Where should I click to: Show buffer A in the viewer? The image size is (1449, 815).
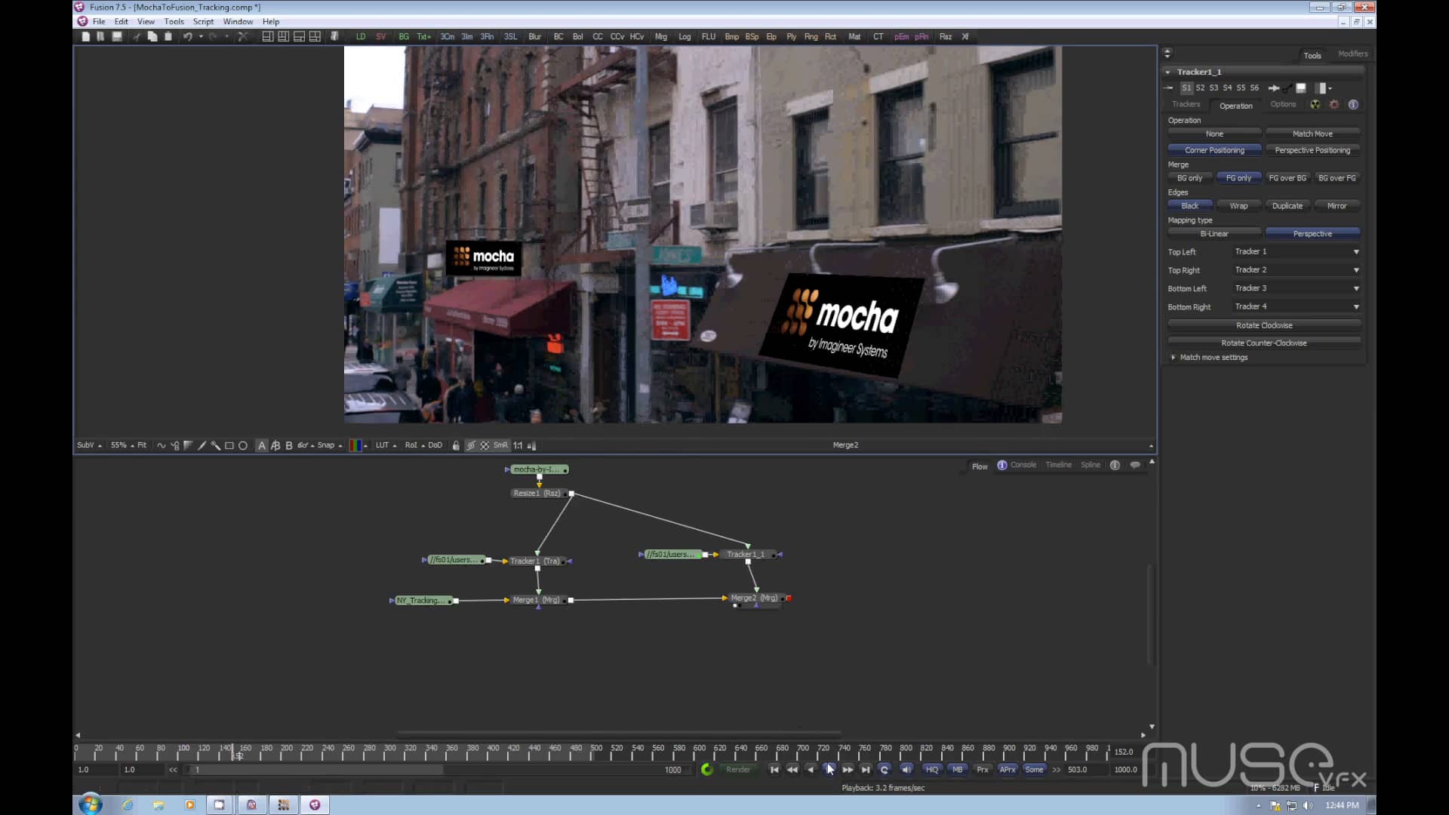coord(262,445)
